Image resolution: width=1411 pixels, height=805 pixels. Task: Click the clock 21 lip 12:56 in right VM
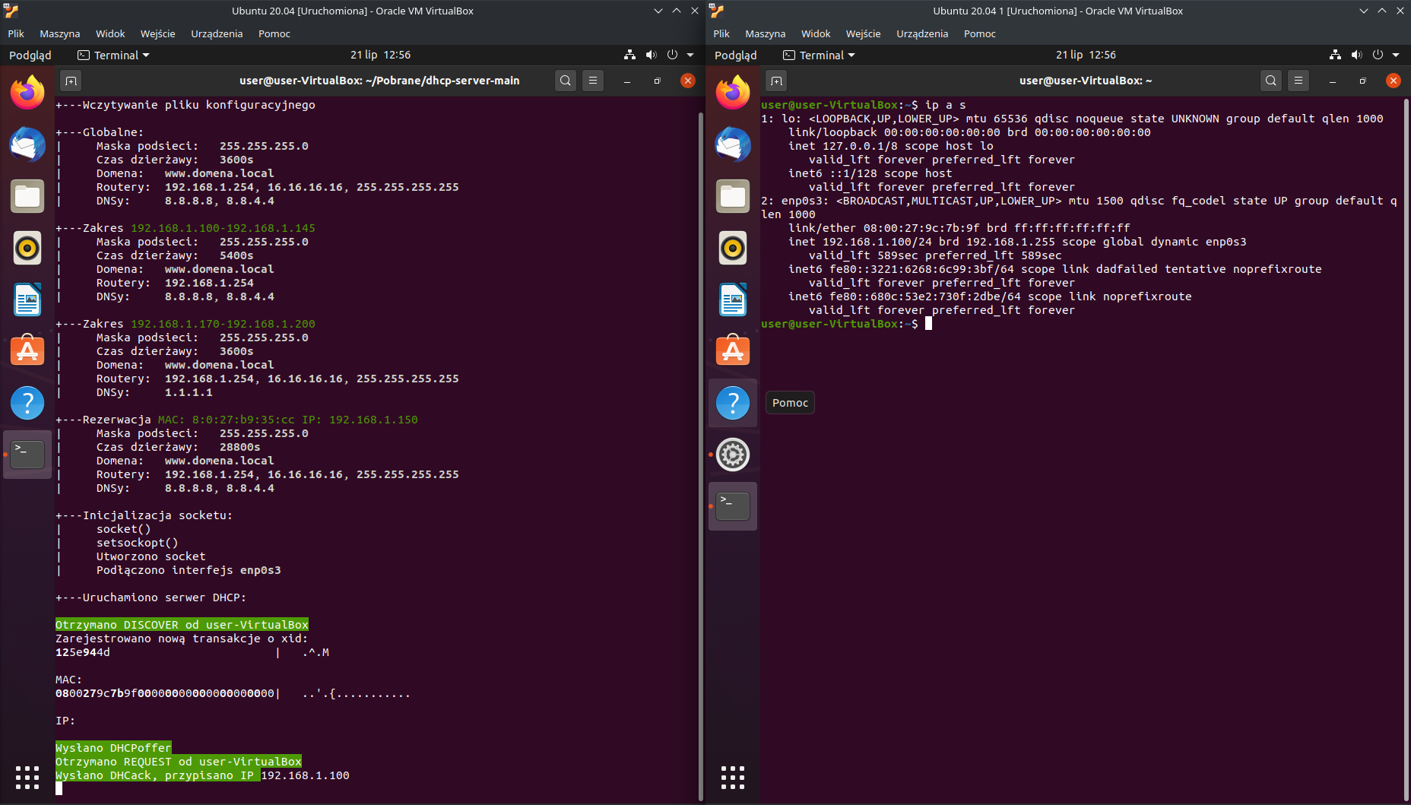coord(1086,55)
